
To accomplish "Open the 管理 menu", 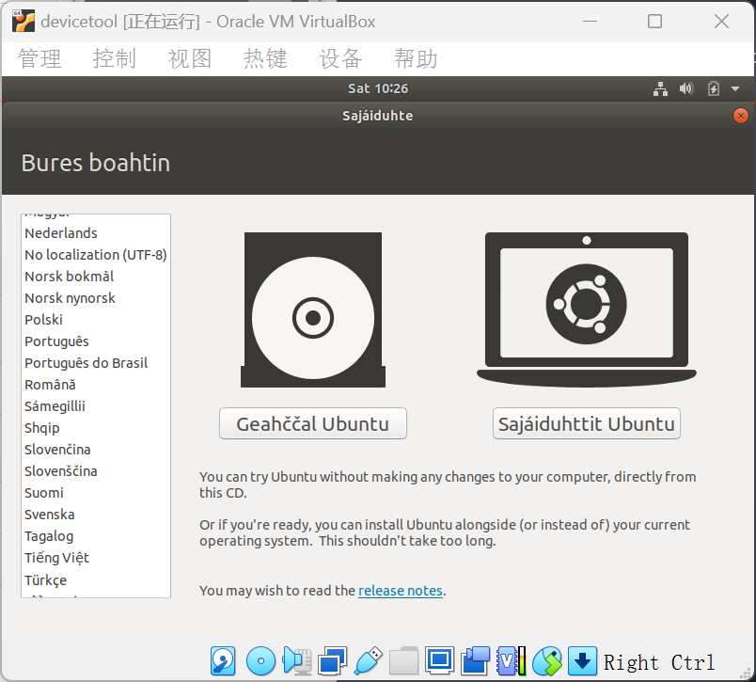I will 40,59.
